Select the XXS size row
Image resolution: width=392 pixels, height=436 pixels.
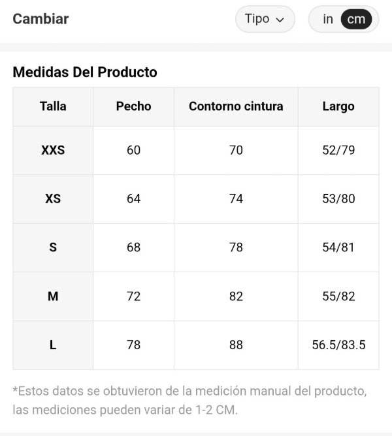tap(53, 150)
